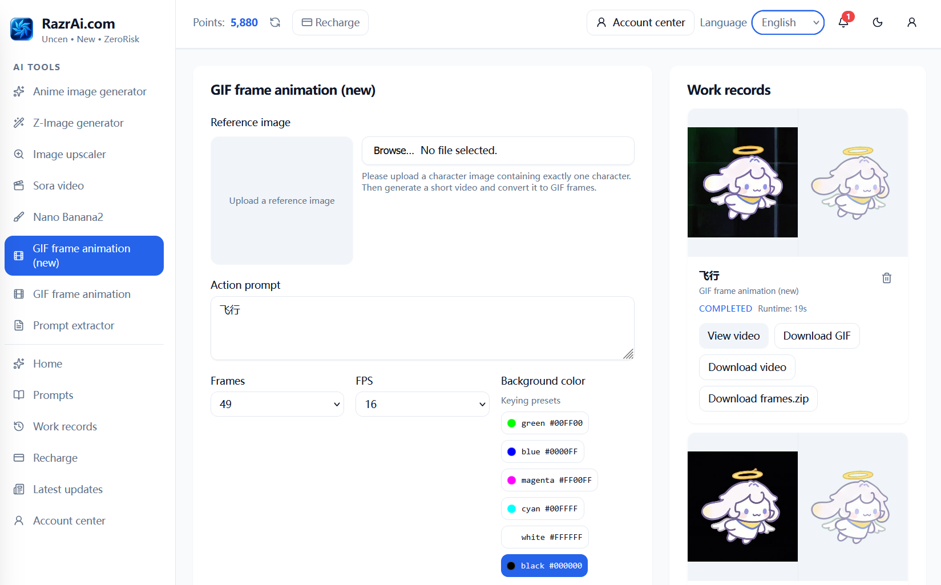Screen dimensions: 941x585
Task: Browse for a reference image file
Action: click(x=394, y=151)
